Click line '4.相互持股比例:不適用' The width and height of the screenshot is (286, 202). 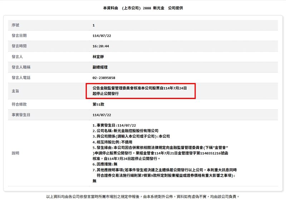(112, 142)
